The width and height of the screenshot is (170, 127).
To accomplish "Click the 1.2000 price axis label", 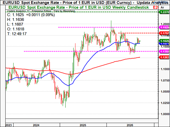I will (x=165, y=24).
